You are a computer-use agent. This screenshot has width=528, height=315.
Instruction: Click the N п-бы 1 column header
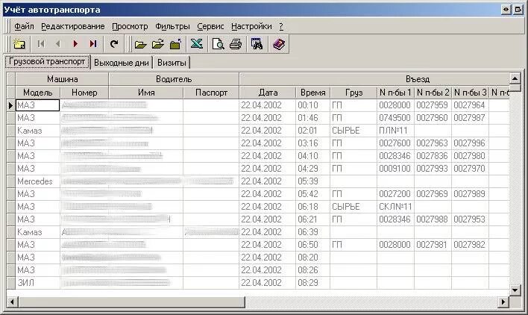(x=396, y=93)
